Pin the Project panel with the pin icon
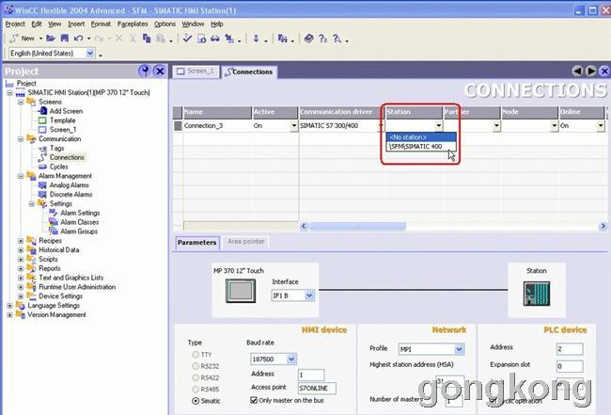The height and width of the screenshot is (415, 611). tap(145, 71)
